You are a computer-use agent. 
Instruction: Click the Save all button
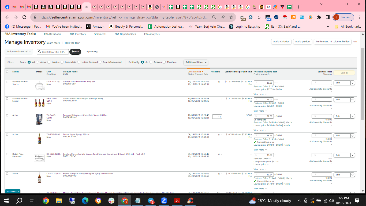tap(344, 73)
